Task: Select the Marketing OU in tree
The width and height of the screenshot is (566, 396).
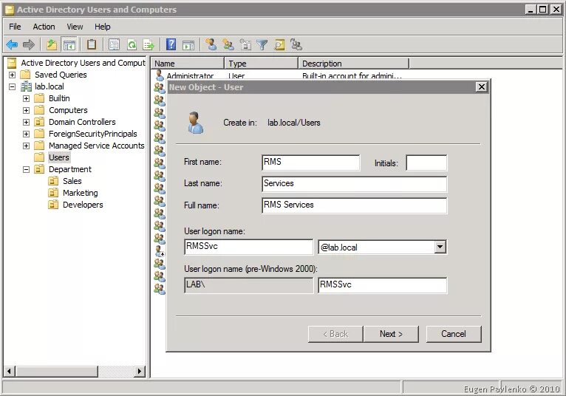Action: click(80, 193)
